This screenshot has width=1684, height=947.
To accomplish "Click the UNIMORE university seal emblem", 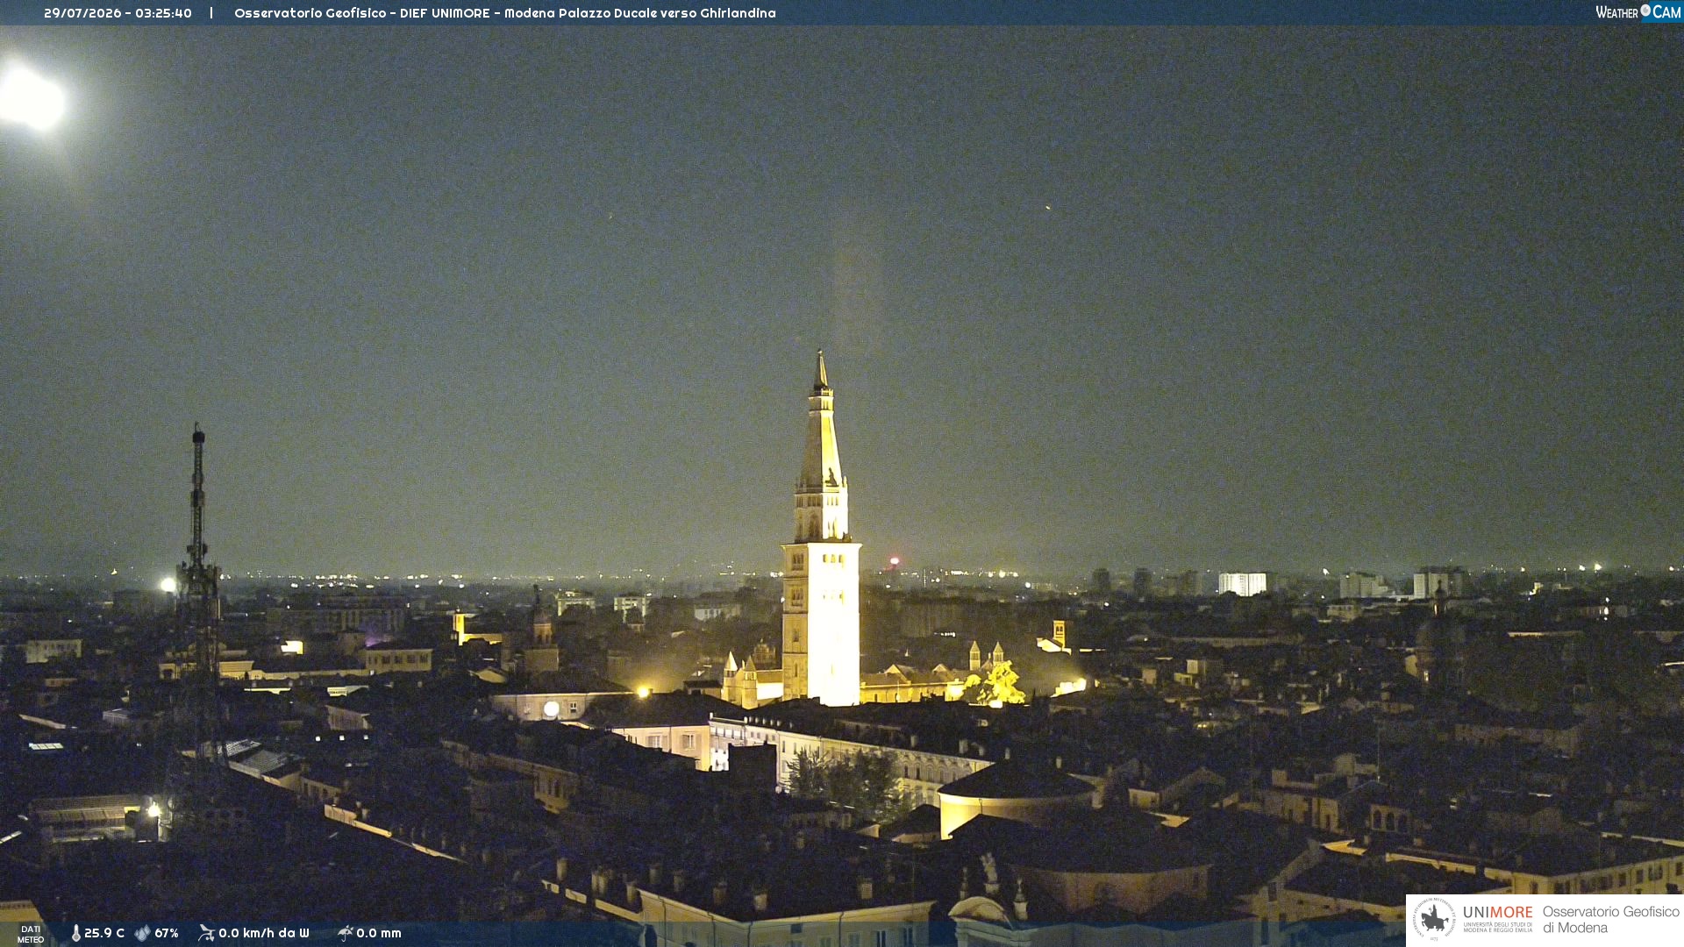I will click(x=1433, y=920).
